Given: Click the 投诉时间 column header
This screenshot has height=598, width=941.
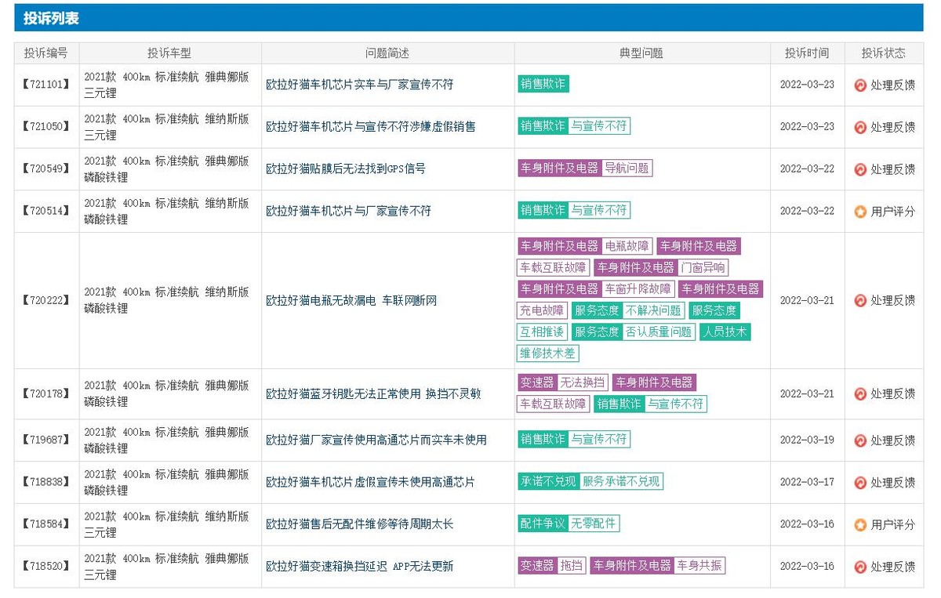Looking at the screenshot, I should point(807,53).
